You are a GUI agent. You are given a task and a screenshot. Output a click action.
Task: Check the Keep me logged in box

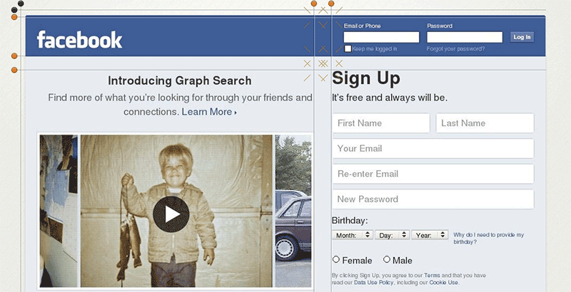(x=348, y=48)
